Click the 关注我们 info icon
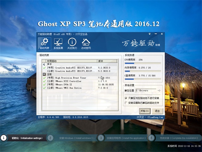 (x=72, y=44)
